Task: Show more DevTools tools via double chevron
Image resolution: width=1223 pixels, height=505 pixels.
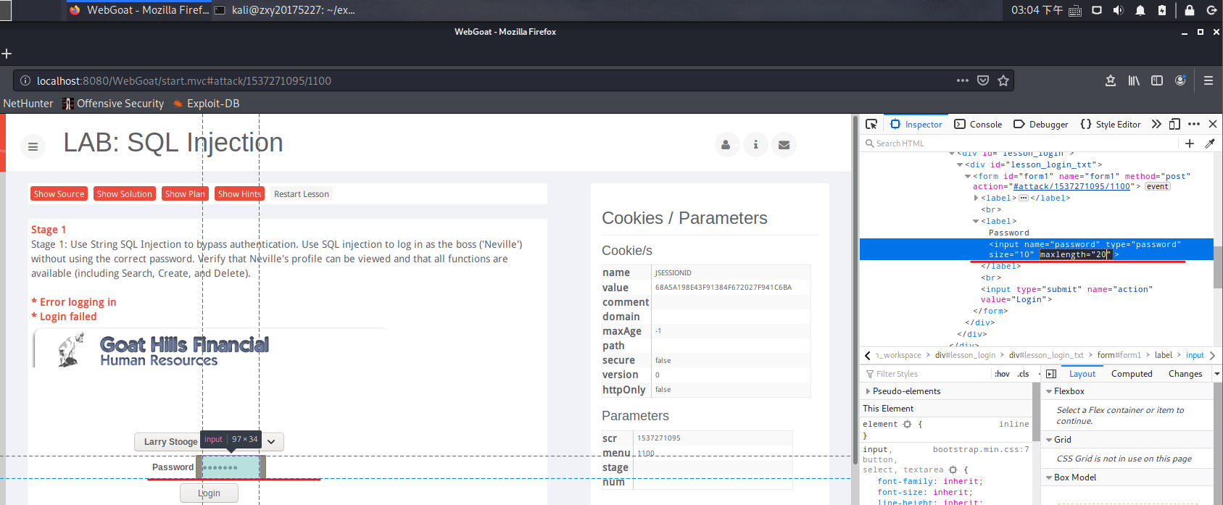Action: [1156, 124]
